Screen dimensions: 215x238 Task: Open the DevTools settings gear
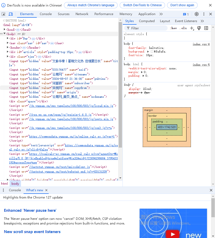point(197,14)
